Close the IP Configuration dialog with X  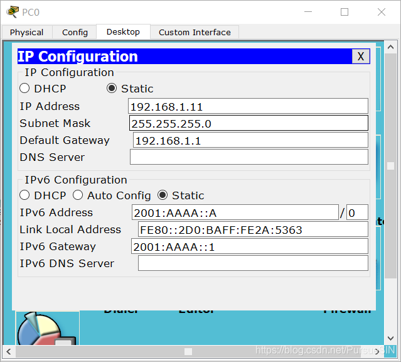click(361, 56)
